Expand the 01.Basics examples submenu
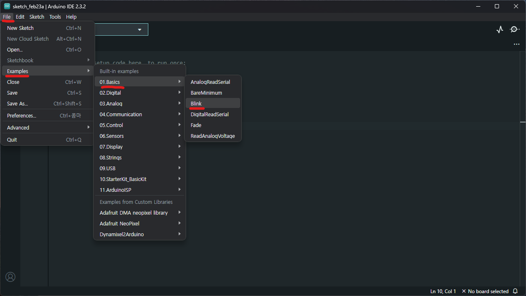526x296 pixels. click(x=140, y=82)
